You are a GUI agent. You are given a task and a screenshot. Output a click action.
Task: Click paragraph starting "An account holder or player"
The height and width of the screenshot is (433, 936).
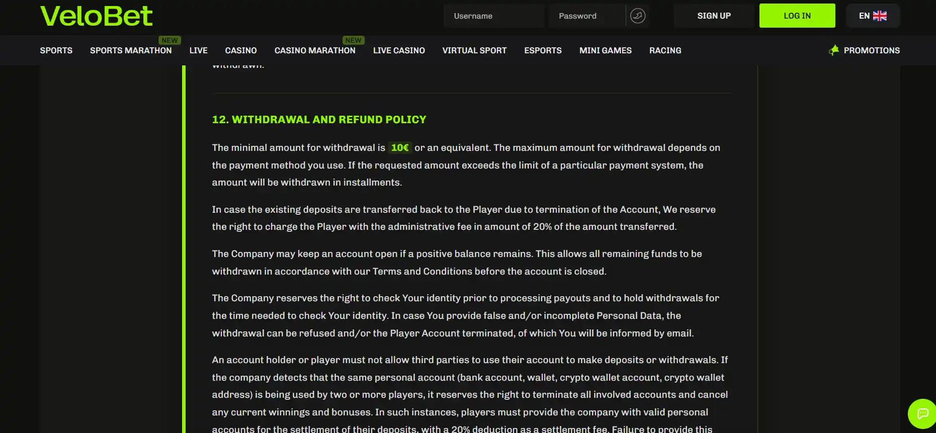(x=470, y=395)
